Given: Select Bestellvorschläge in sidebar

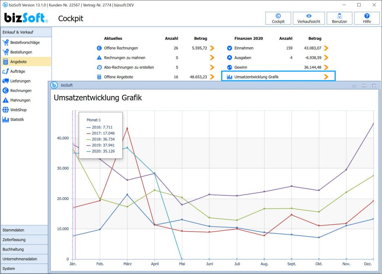Looking at the screenshot, I should click(x=26, y=42).
